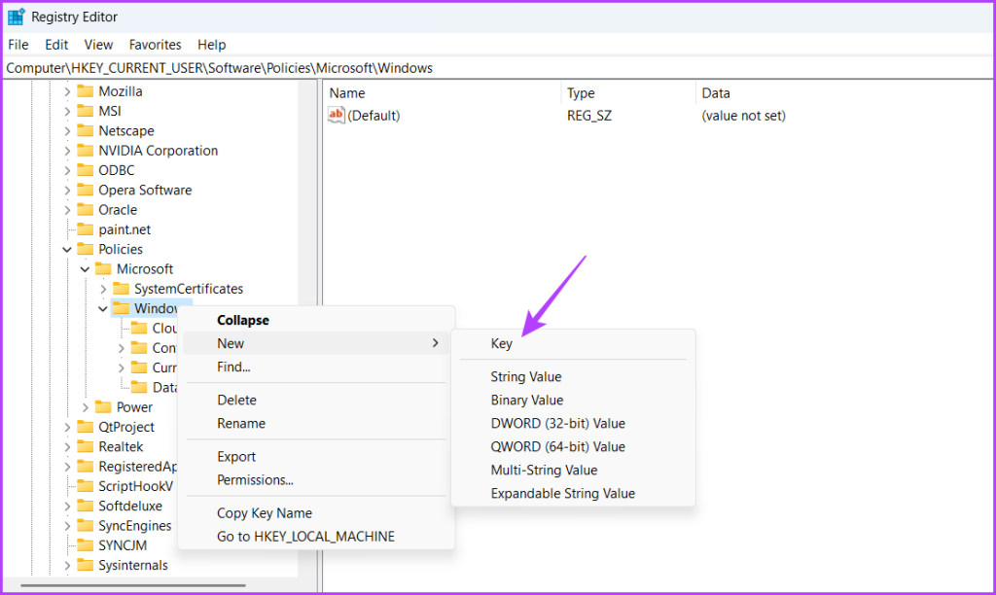Select Key in the New submenu

pyautogui.click(x=573, y=343)
